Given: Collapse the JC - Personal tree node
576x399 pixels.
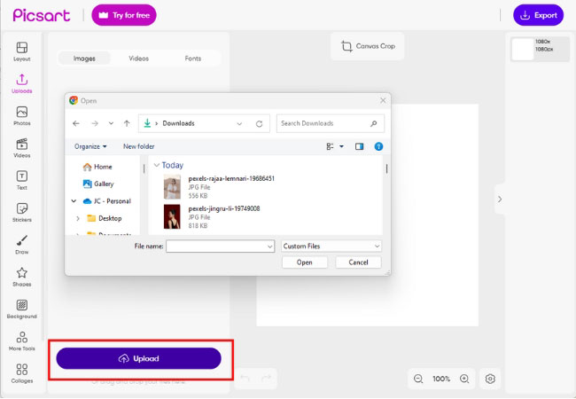Looking at the screenshot, I should coord(74,201).
